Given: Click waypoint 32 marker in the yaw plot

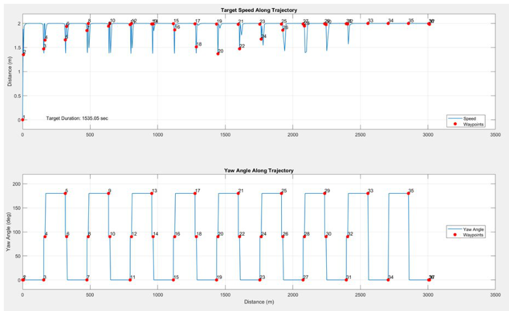Looking at the screenshot, I should click(348, 236).
